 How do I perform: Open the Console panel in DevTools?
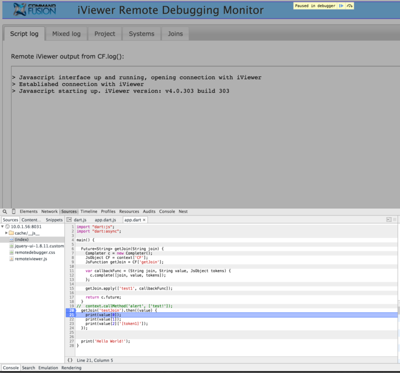pyautogui.click(x=167, y=212)
